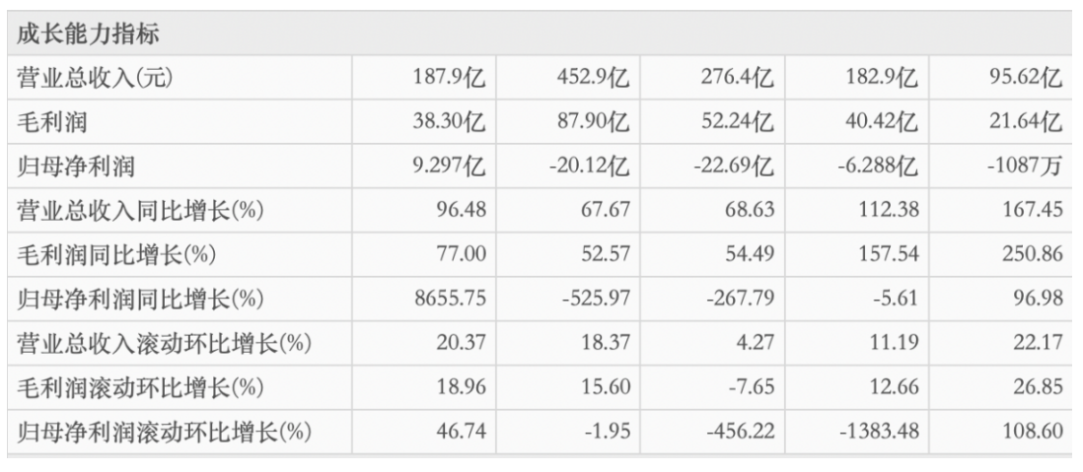Select 归母净利润滚动环比增长(%) label
This screenshot has width=1083, height=472.
coord(164,432)
